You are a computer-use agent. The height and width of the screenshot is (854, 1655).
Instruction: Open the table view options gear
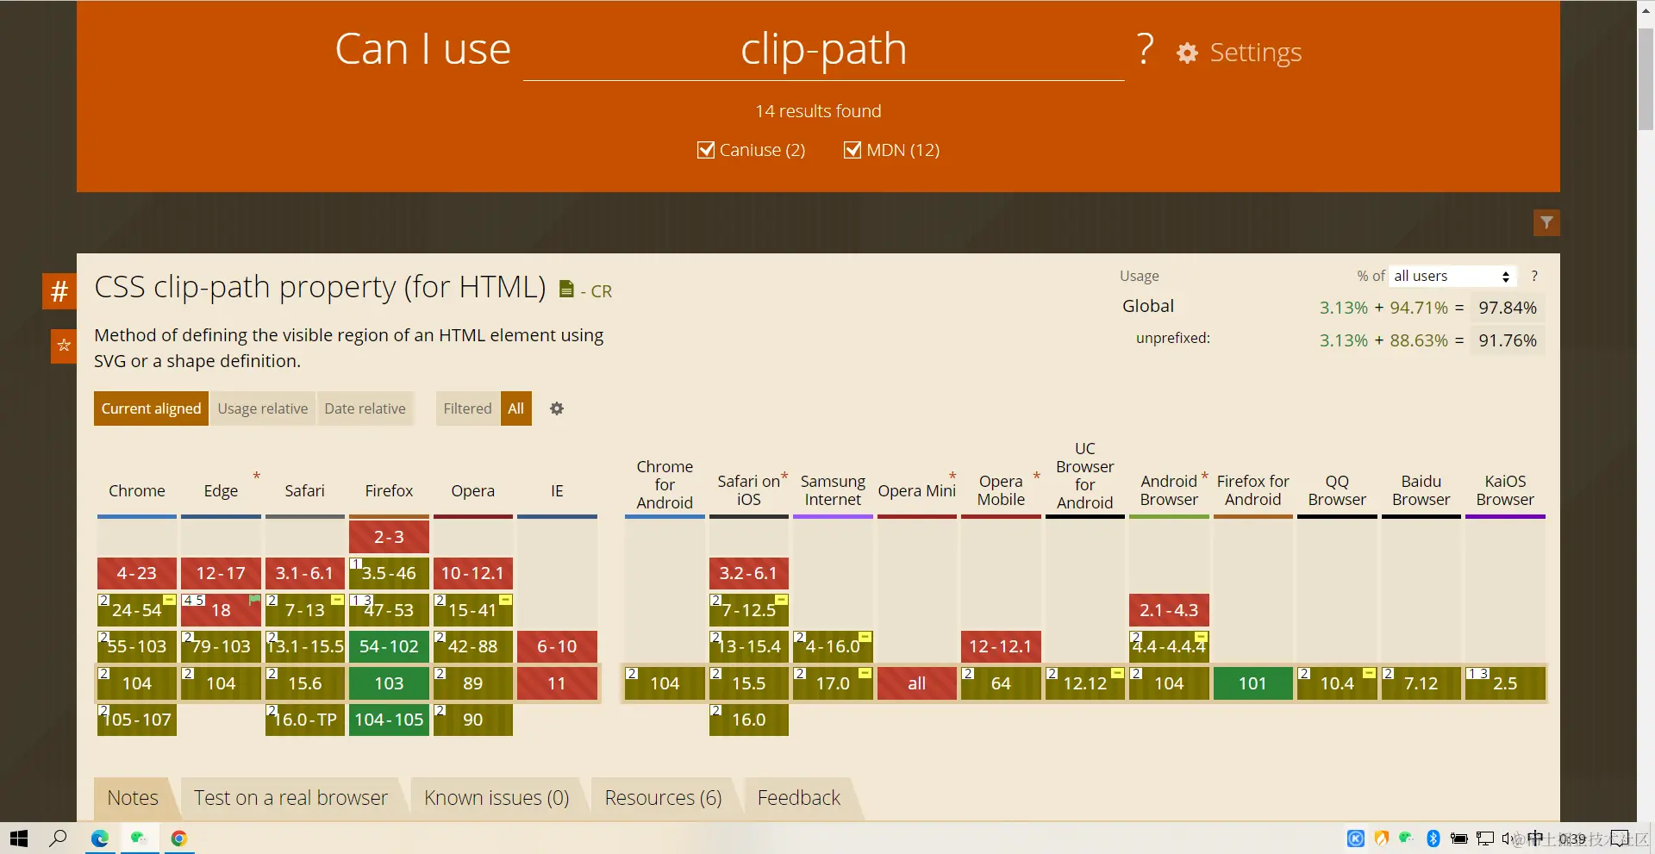click(557, 408)
